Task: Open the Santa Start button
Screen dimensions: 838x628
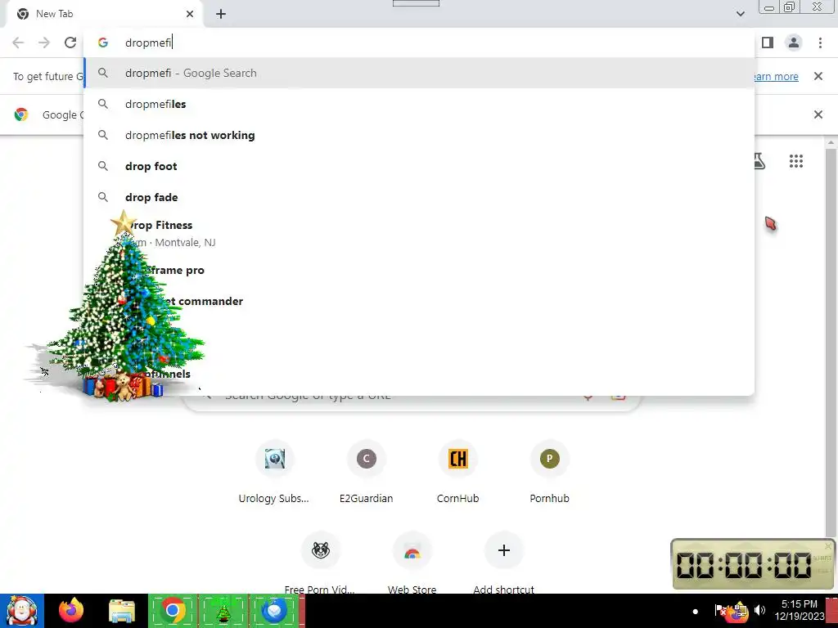Action: 22,611
